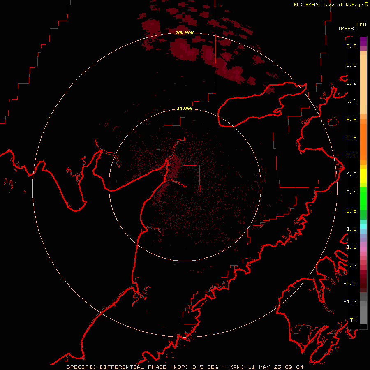Click the -1.3 value on color scale
This screenshot has width=370, height=370.
coord(350,302)
